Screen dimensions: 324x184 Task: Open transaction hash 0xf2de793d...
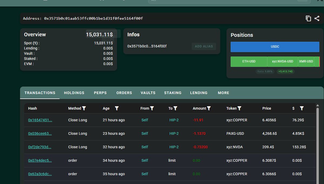tap(40, 147)
